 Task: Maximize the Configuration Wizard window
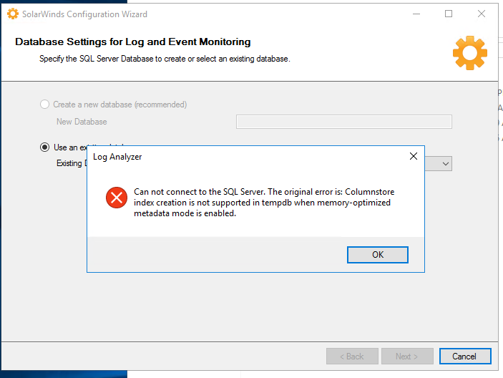point(449,14)
